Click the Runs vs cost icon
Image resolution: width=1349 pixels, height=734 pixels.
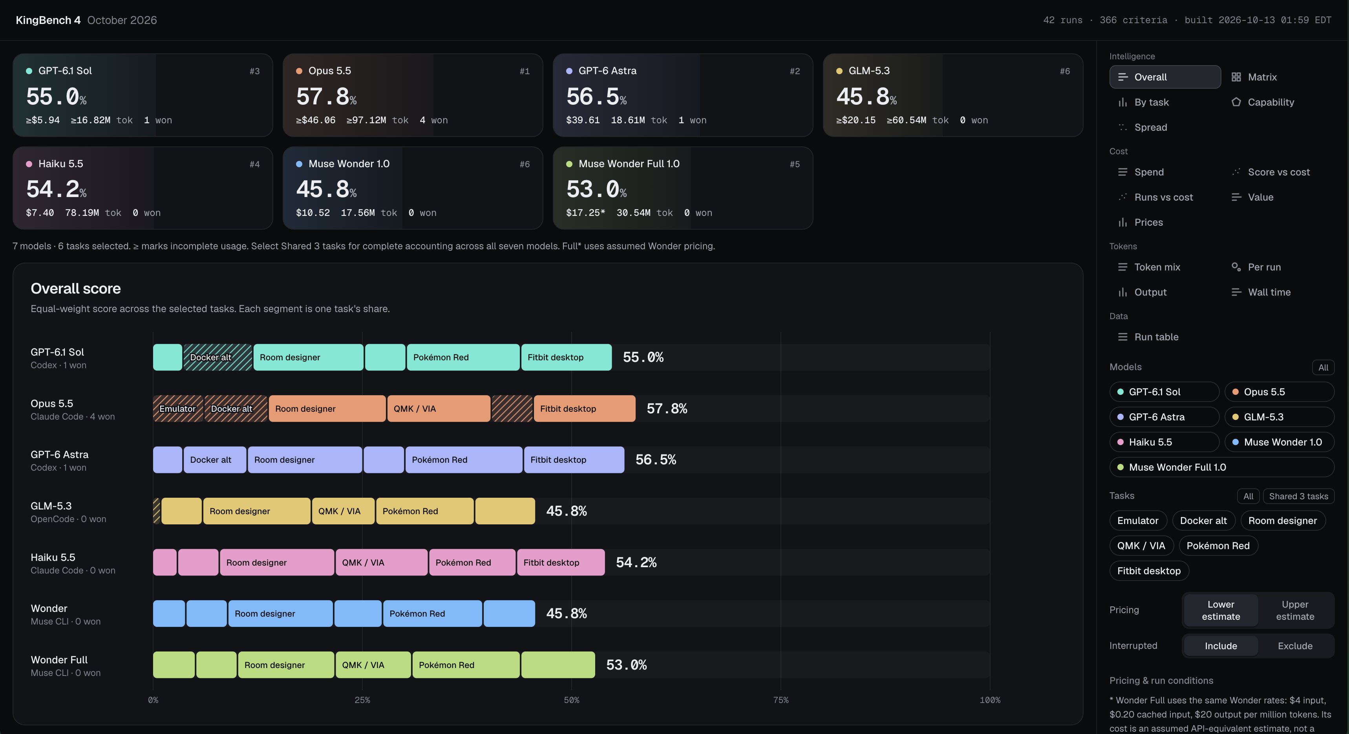coord(1122,197)
